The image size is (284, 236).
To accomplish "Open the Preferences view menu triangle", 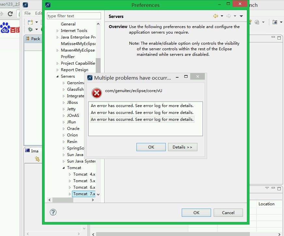I will (x=241, y=16).
